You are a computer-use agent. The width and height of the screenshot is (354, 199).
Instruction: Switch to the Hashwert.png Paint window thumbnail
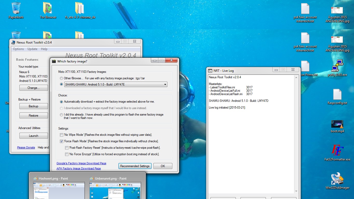coord(59,188)
